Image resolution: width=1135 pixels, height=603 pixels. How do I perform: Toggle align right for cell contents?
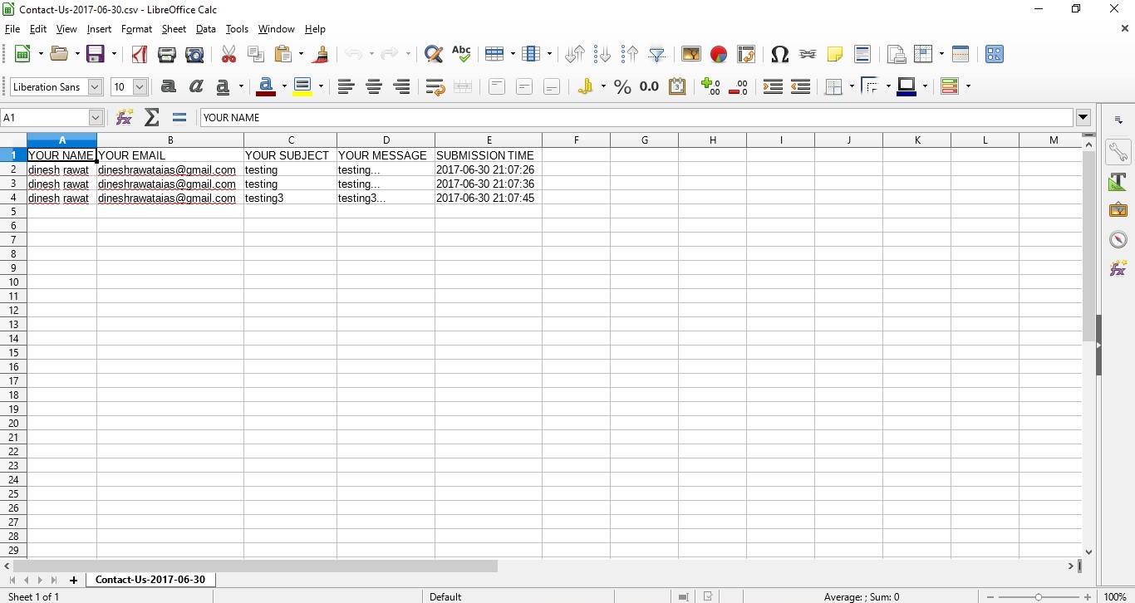pos(402,86)
